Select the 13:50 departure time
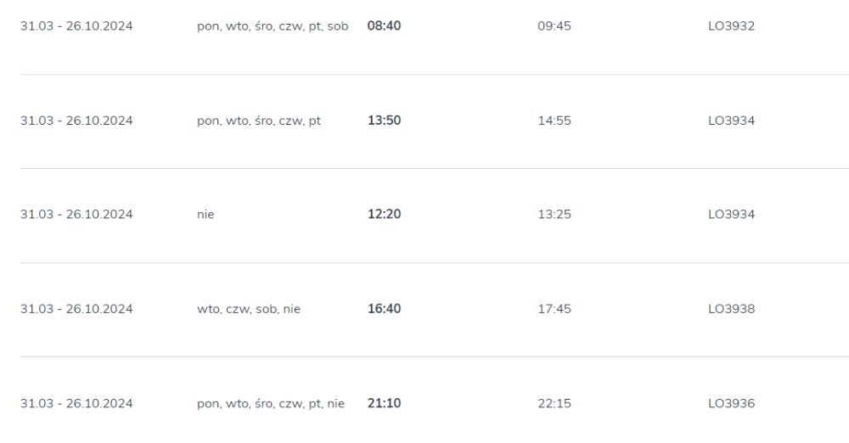Screen dimensions: 849x443 [384, 121]
